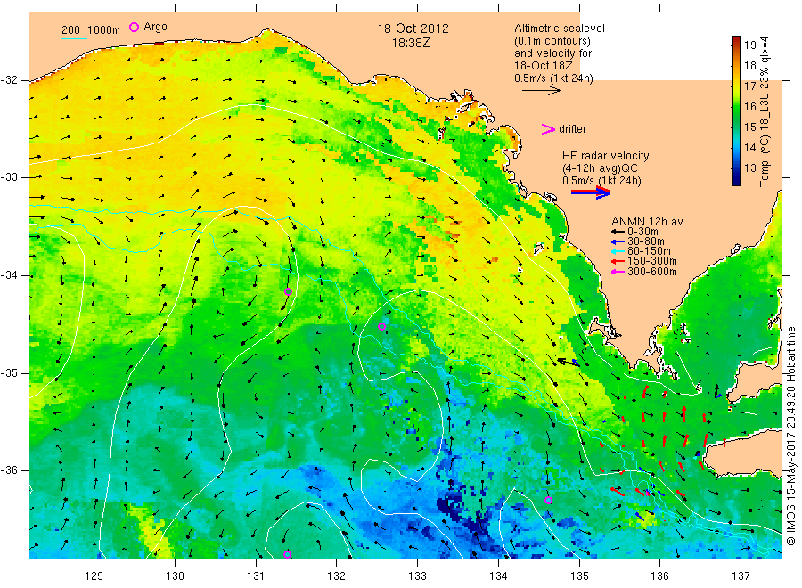Click the 'HF radar velocity' label
Image resolution: width=802 pixels, height=588 pixels.
tap(606, 156)
